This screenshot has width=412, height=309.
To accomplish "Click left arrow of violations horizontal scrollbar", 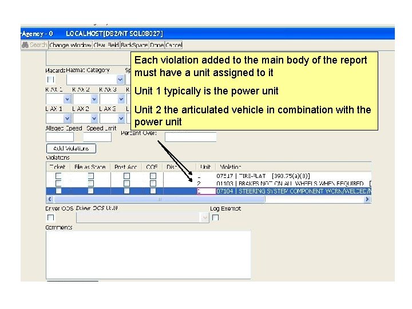I will pyautogui.click(x=50, y=199).
